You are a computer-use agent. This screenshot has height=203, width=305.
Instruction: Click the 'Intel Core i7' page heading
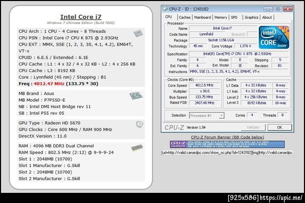81,17
